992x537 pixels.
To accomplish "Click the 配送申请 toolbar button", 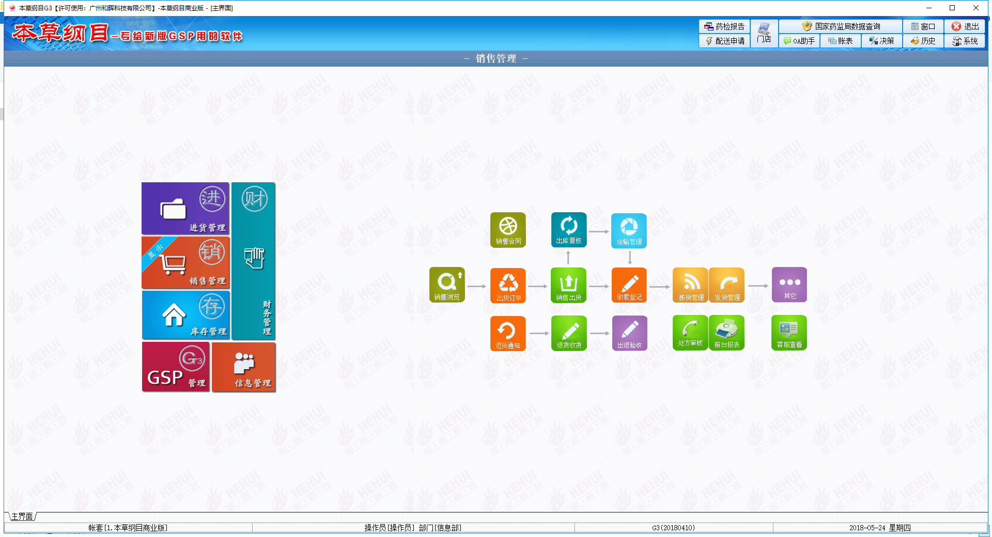I will 724,41.
